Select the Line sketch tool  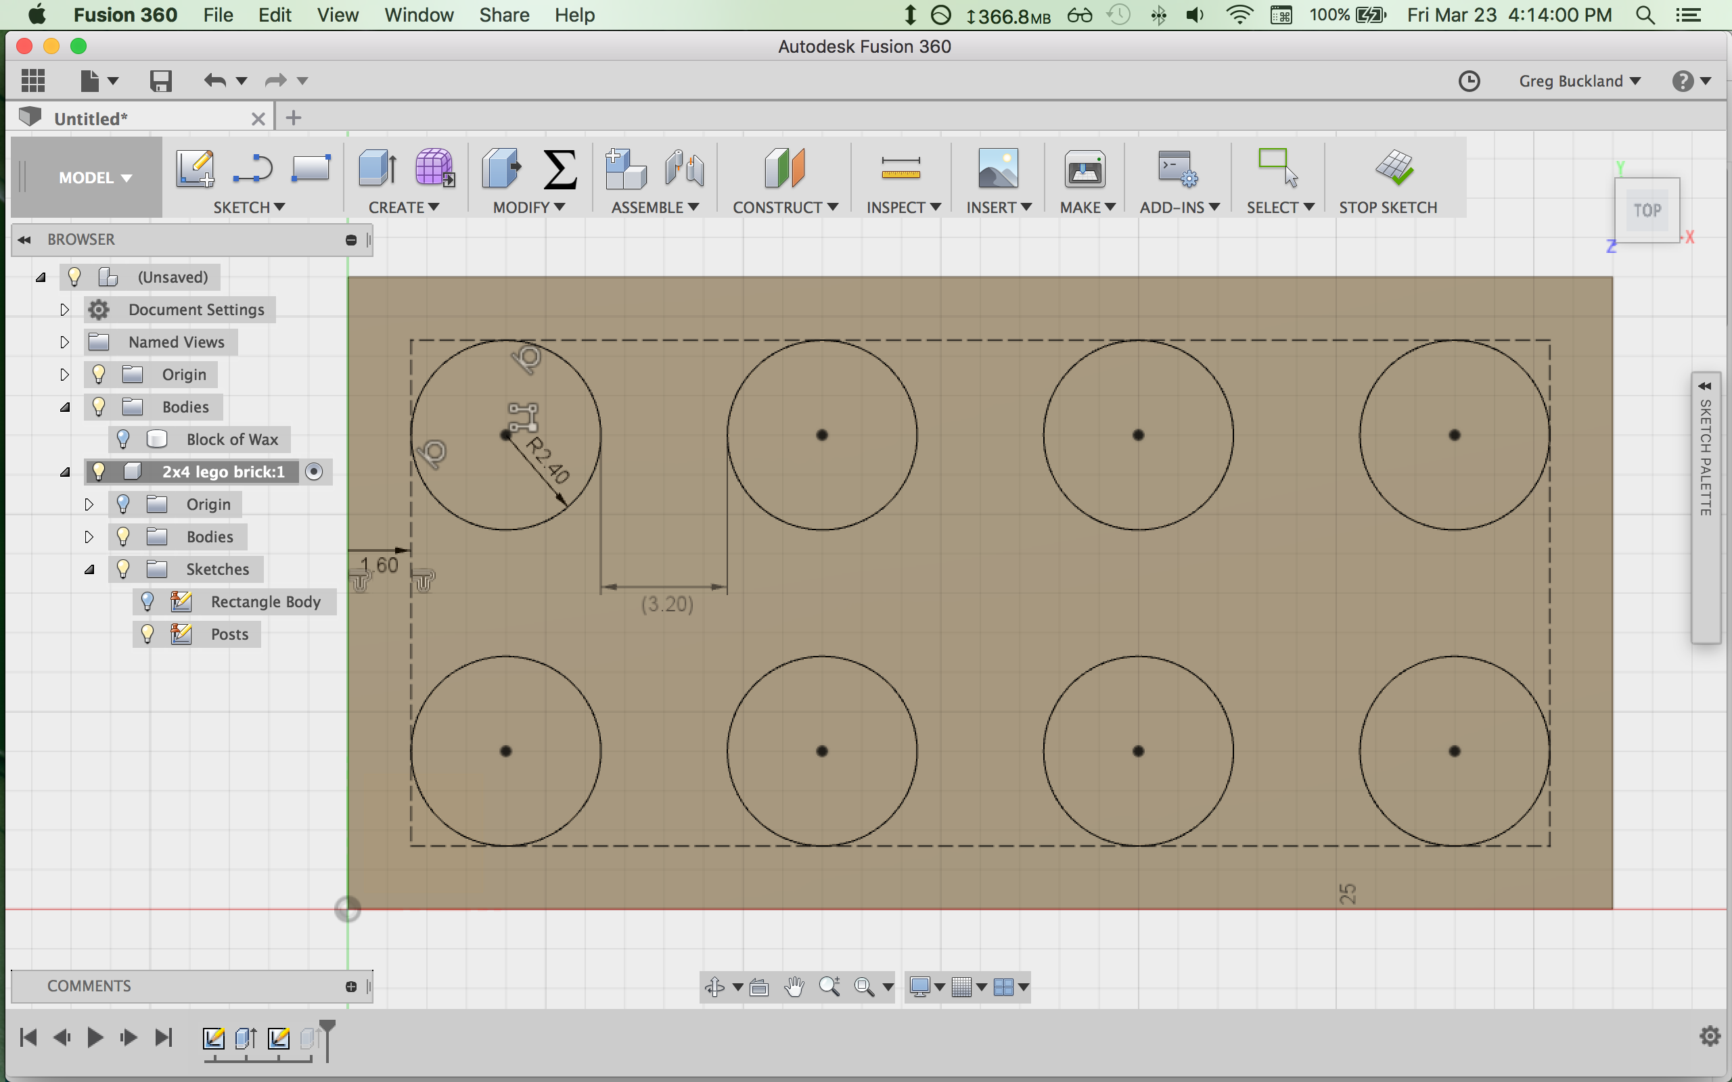pos(252,169)
